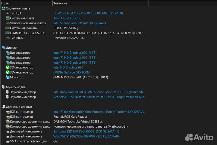
Task: Select the Системная память field label
Action: tap(24, 28)
